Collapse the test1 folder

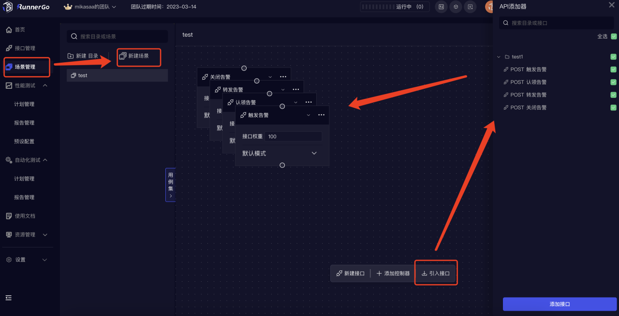point(499,57)
